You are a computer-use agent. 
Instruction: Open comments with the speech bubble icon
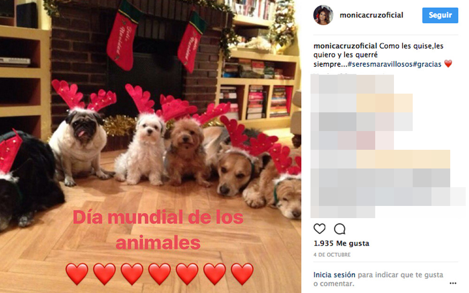(x=340, y=229)
